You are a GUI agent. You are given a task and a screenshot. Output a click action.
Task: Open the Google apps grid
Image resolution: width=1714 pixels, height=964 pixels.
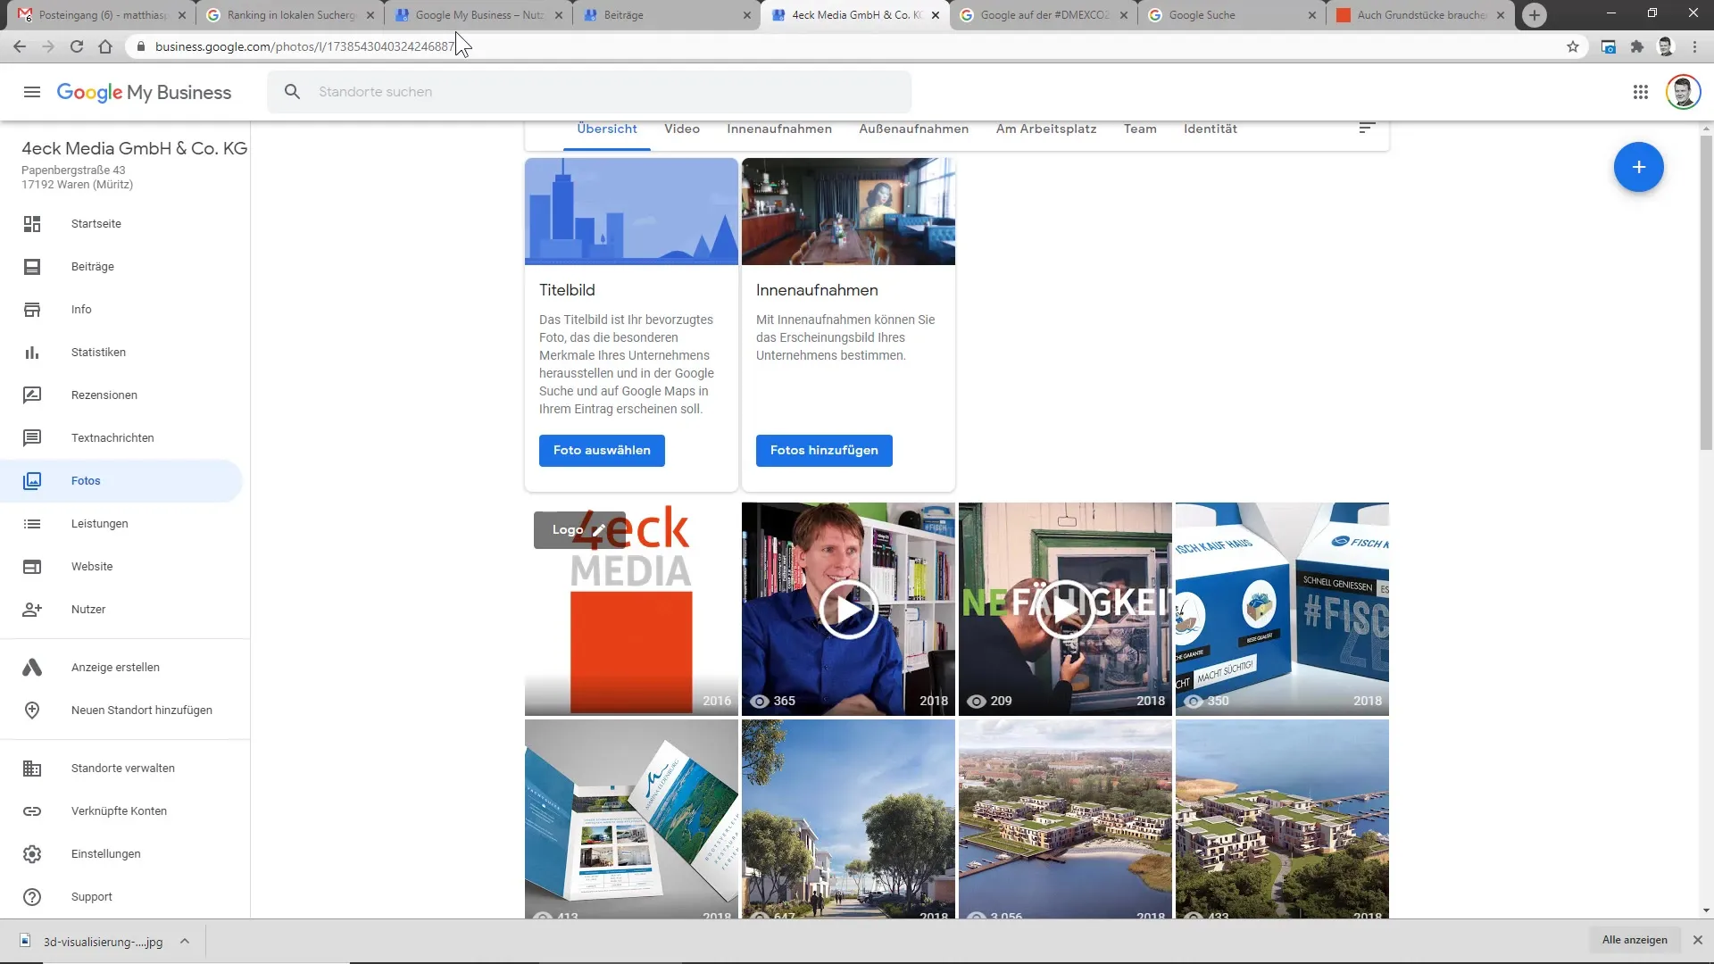coord(1640,92)
